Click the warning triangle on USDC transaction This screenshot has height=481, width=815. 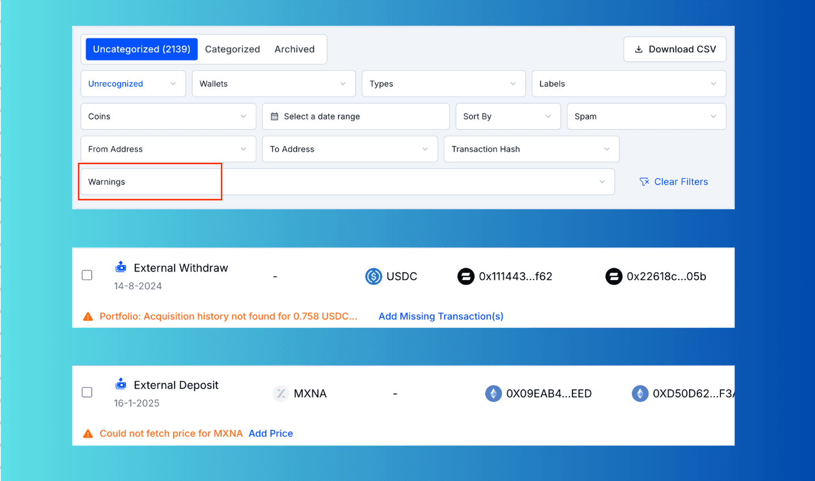point(88,317)
